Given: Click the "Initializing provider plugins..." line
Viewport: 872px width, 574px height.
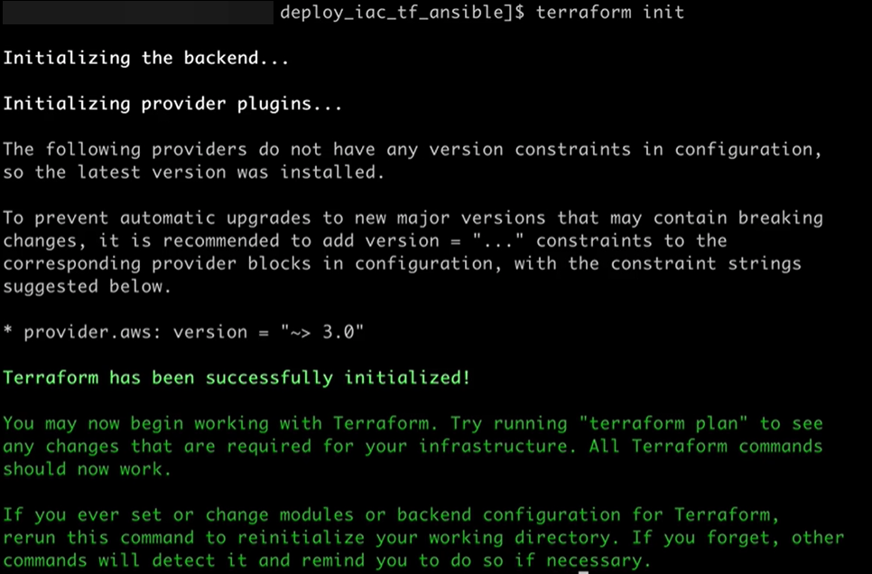Looking at the screenshot, I should pyautogui.click(x=172, y=104).
